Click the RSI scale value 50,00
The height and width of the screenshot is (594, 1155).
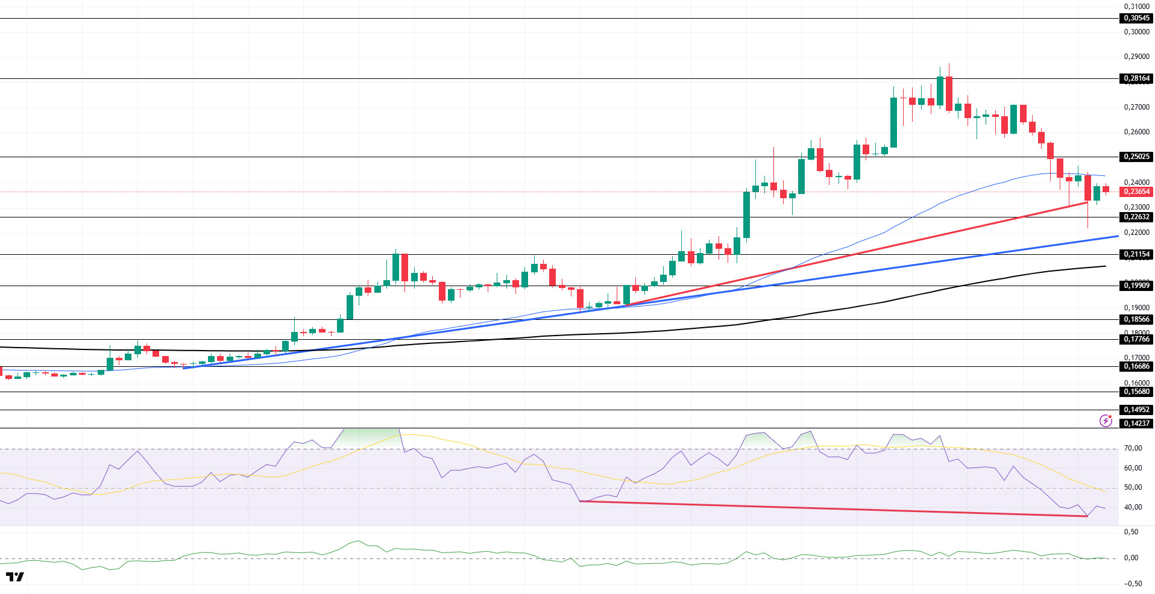[x=1133, y=487]
